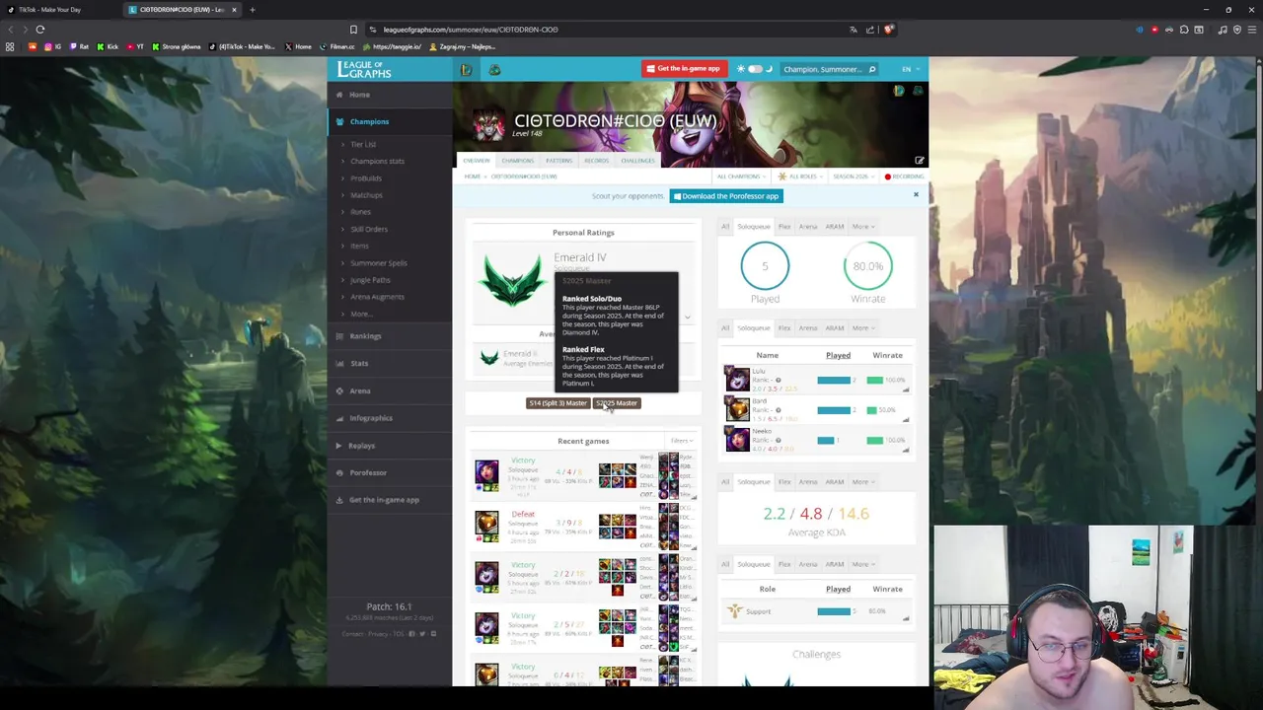
Task: Open Tier List in sidebar
Action: point(363,144)
